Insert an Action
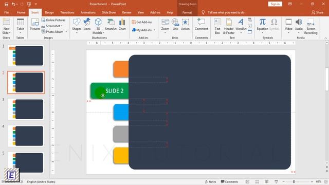The width and height of the screenshot is (329, 185). pyautogui.click(x=185, y=24)
